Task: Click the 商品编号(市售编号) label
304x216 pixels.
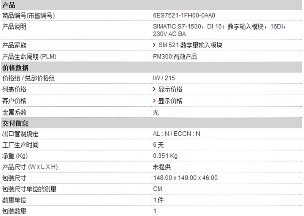Action: 28,16
